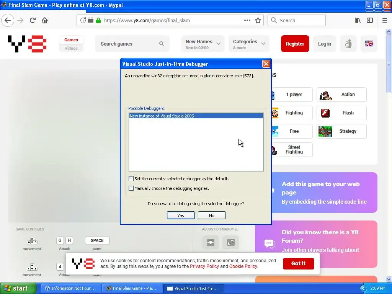The height and width of the screenshot is (294, 392).
Task: Toggle the sidebar view icon
Action: tap(370, 20)
